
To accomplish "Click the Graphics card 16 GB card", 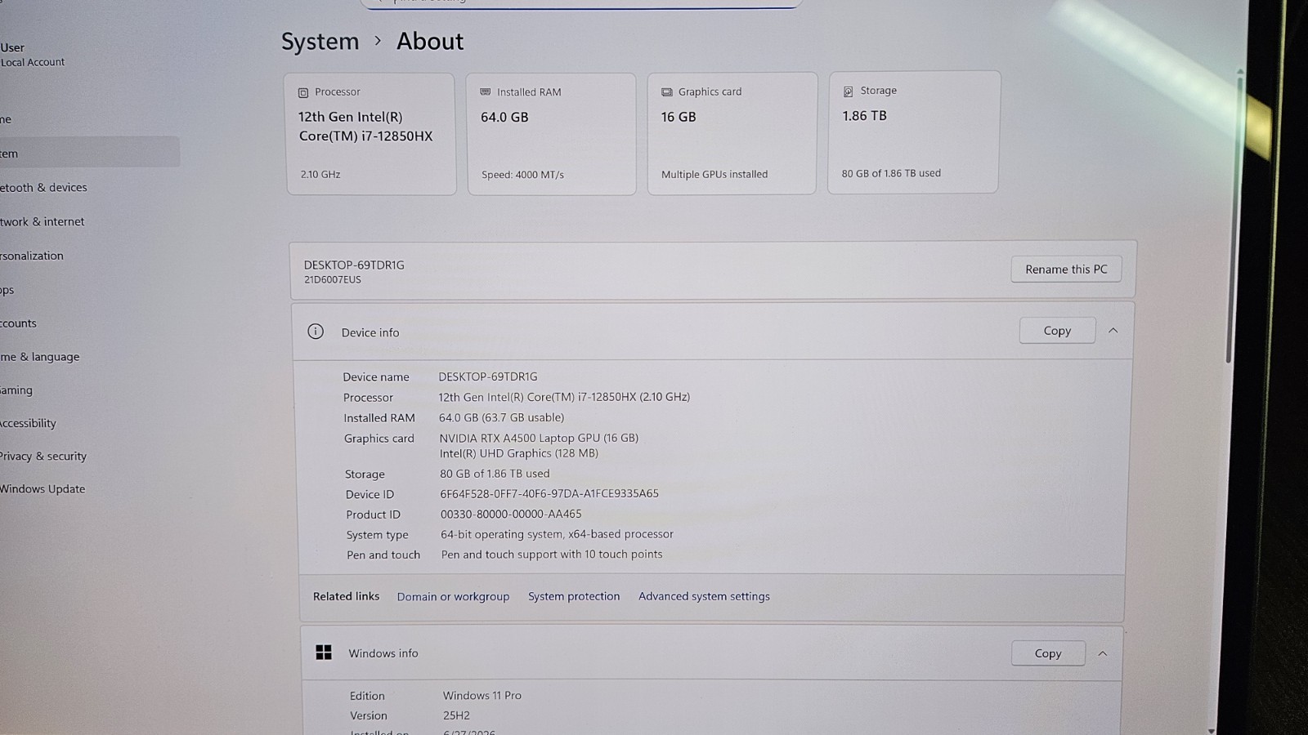I will pos(732,134).
